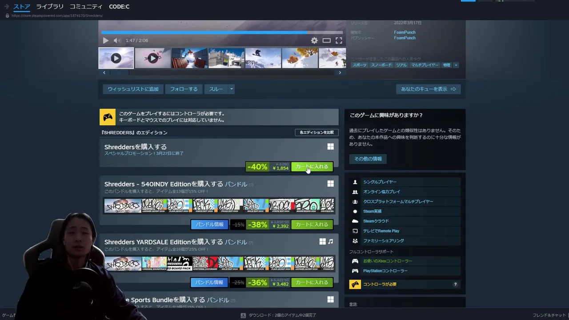Select マルチプレイヤー tag
Screen dimensions: 569x320
point(425,65)
